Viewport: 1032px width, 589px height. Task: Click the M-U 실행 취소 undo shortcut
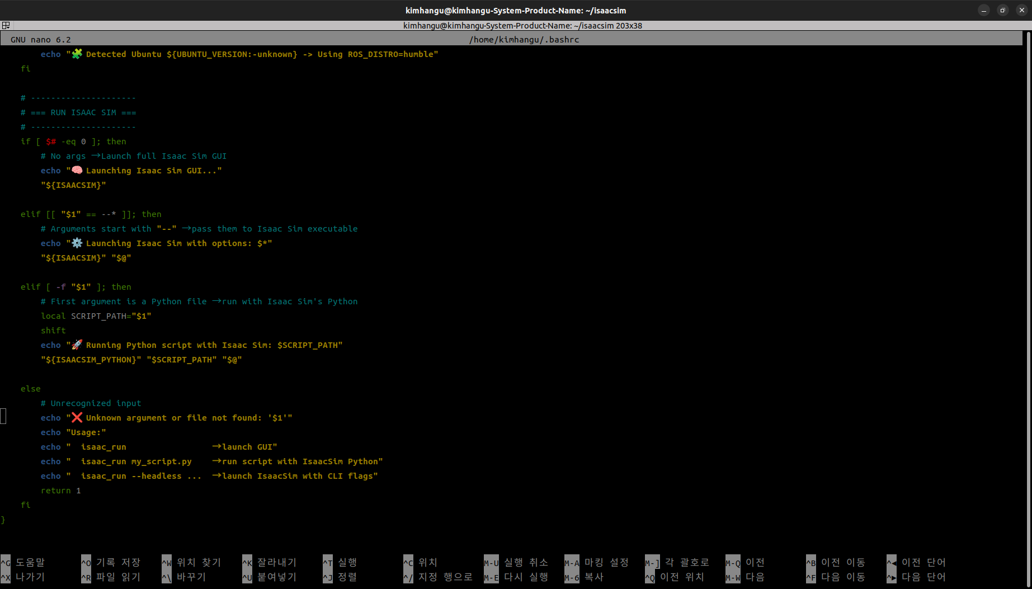pos(516,562)
